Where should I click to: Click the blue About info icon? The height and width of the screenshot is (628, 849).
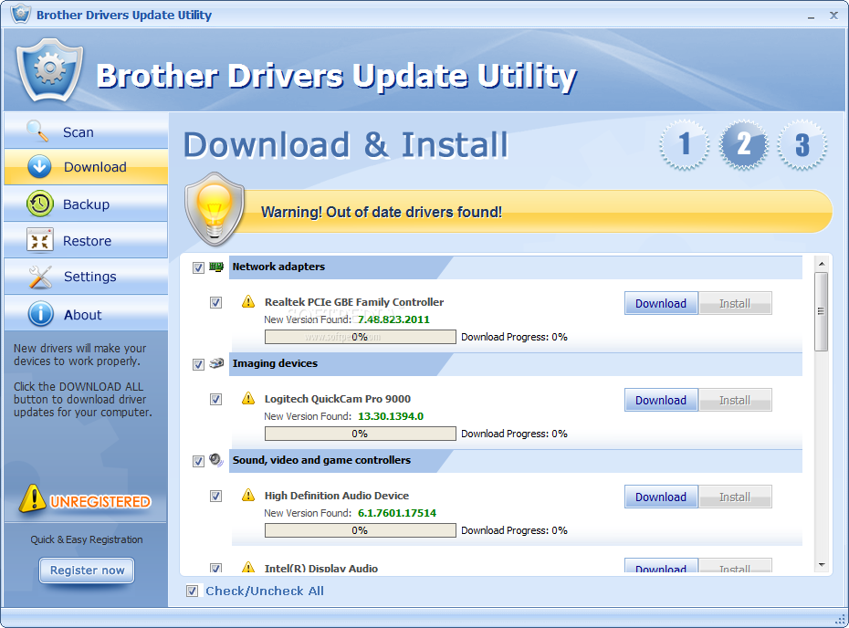40,314
